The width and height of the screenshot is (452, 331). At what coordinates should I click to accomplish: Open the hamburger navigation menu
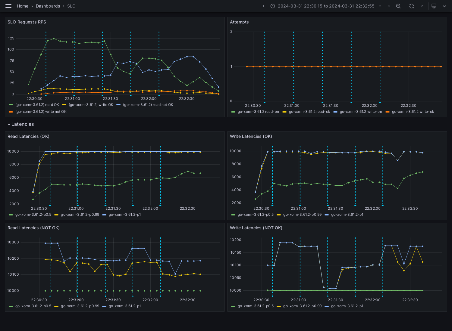tap(8, 6)
